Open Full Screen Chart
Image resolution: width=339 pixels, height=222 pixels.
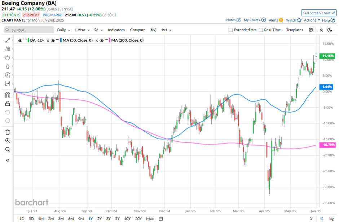tap(319, 13)
